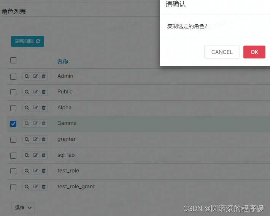Edit the granter role

coord(35,139)
